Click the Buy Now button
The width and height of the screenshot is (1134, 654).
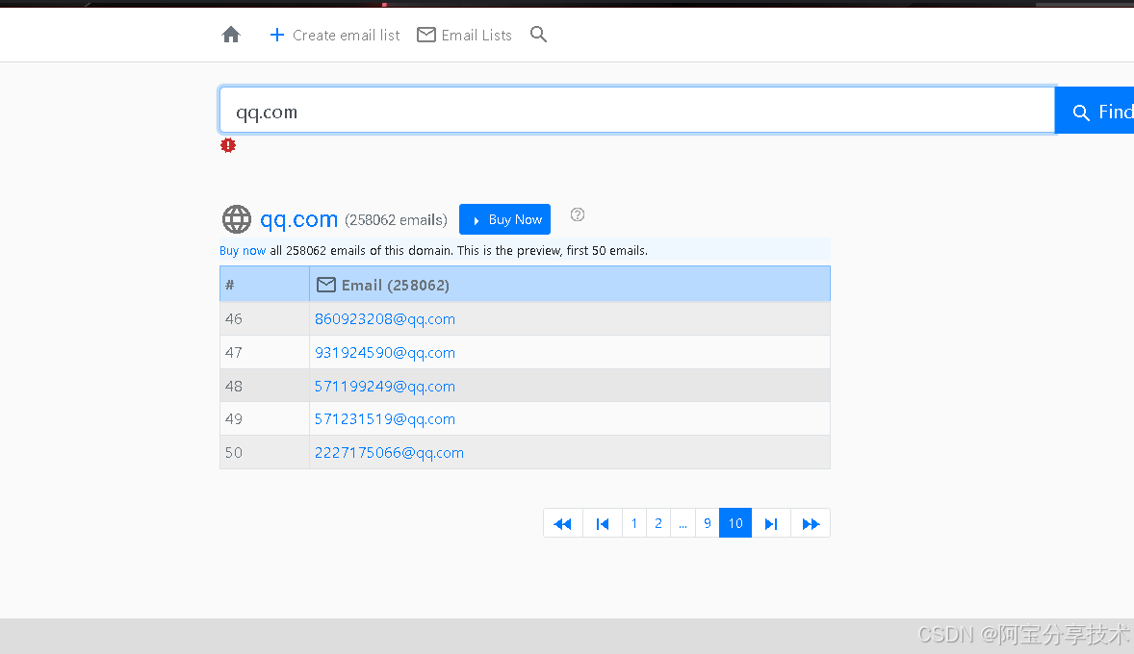pyautogui.click(x=504, y=219)
